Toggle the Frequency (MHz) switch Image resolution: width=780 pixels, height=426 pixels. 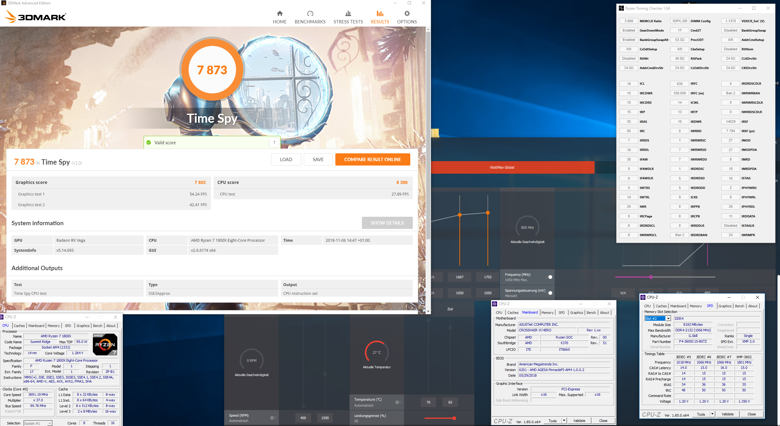click(550, 277)
